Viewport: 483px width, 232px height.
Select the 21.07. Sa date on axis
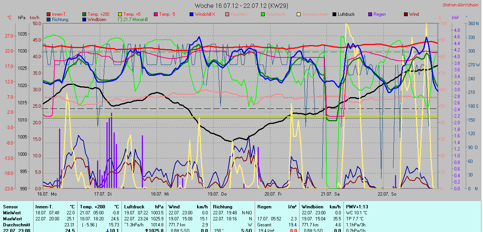coord(330,194)
